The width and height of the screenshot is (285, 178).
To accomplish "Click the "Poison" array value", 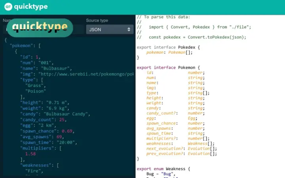I will point(36,91).
